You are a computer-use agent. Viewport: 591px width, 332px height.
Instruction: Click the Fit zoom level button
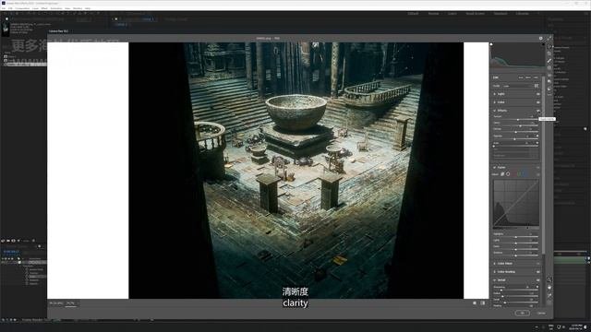pos(55,303)
